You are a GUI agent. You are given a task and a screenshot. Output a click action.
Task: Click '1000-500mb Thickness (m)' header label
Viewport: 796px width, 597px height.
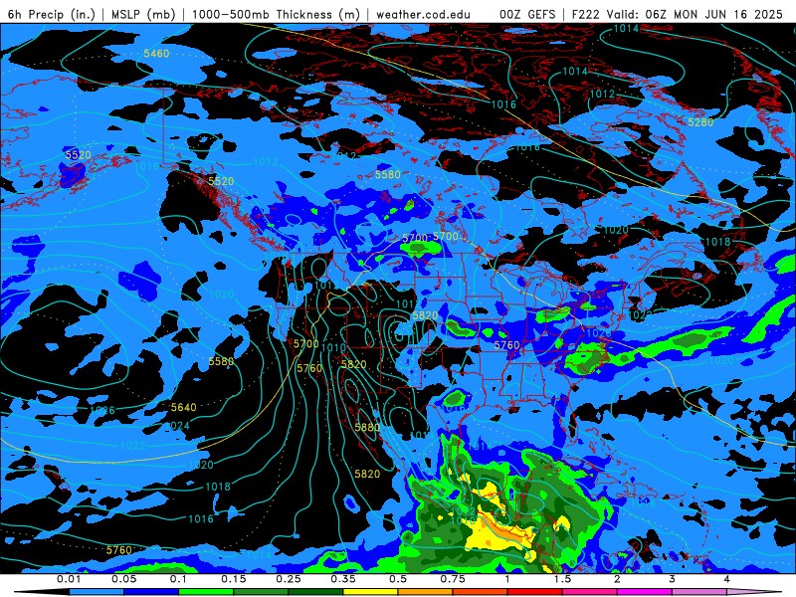pos(276,14)
